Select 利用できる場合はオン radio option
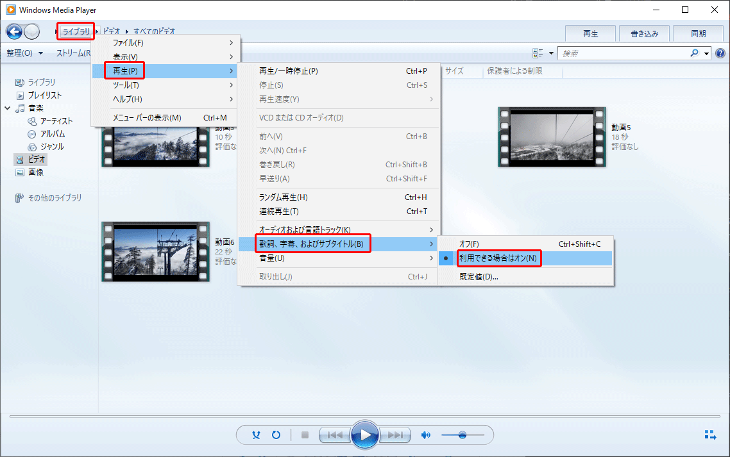This screenshot has height=457, width=730. pyautogui.click(x=498, y=258)
